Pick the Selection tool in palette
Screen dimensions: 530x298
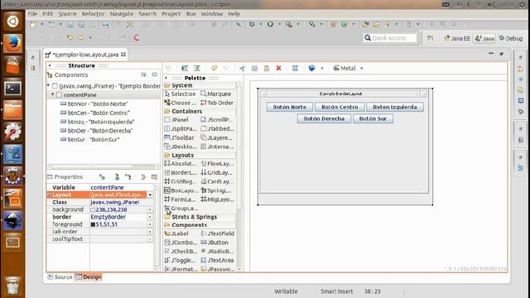tap(181, 94)
